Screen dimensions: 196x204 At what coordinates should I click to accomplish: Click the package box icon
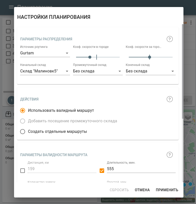point(8,114)
